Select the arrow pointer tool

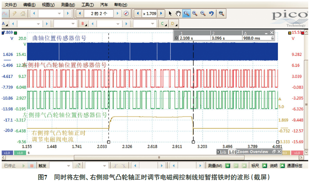pos(170,14)
